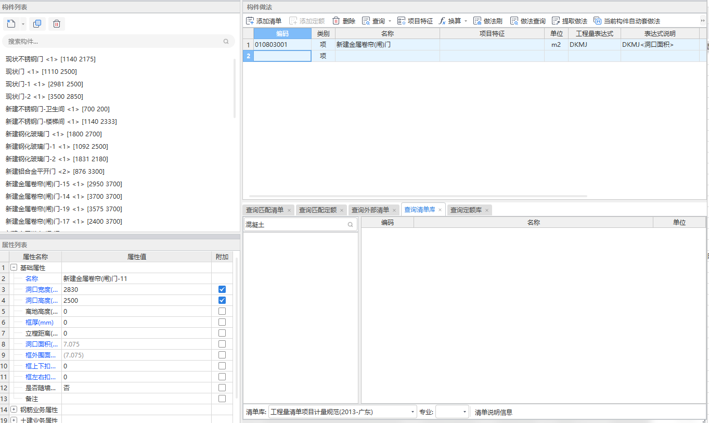The height and width of the screenshot is (423, 709).
Task: Click the 做法查询 toolbar button
Action: click(527, 21)
